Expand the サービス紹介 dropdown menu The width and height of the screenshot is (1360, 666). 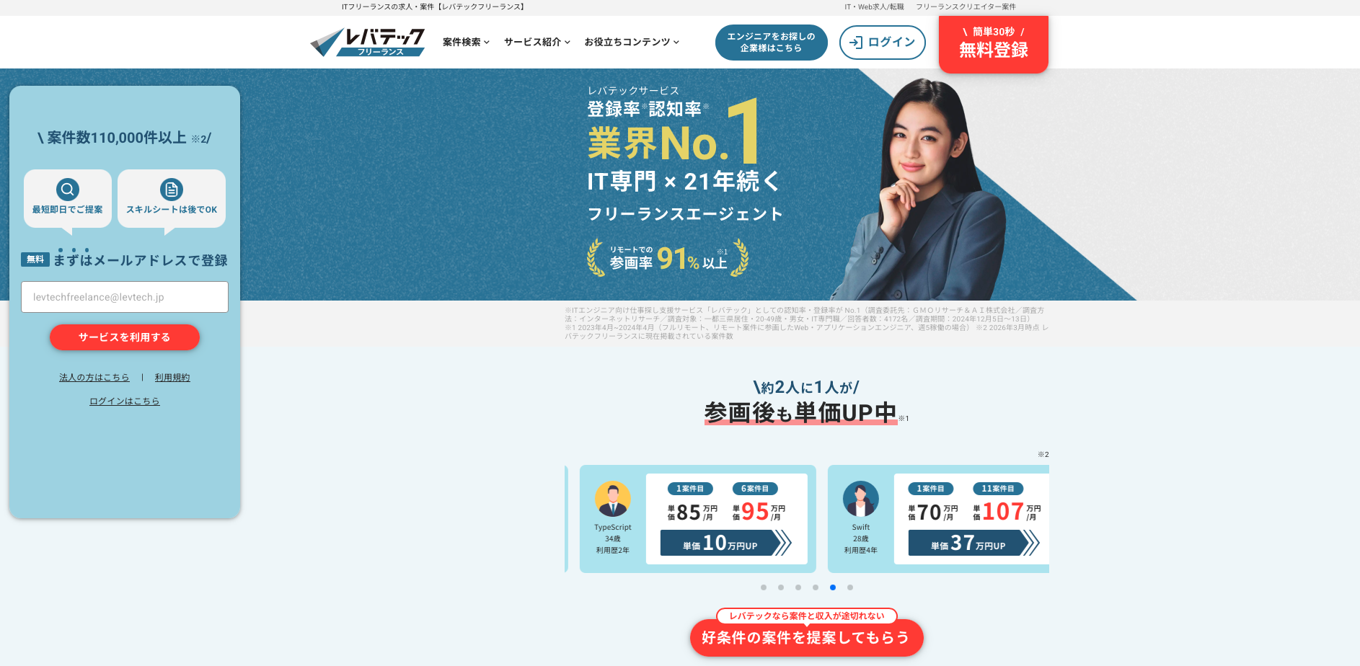click(537, 43)
